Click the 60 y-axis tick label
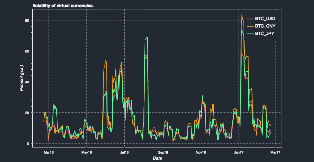 (28, 51)
